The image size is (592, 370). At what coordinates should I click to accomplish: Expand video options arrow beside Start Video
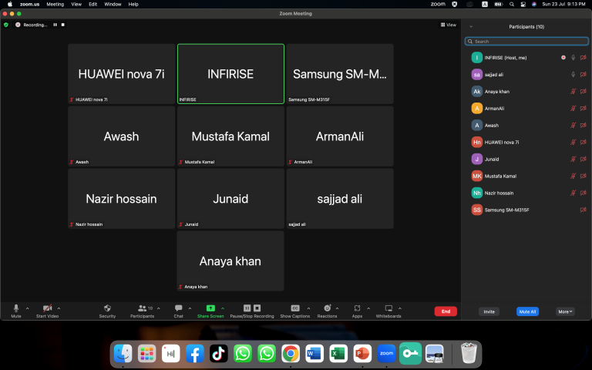coord(59,308)
